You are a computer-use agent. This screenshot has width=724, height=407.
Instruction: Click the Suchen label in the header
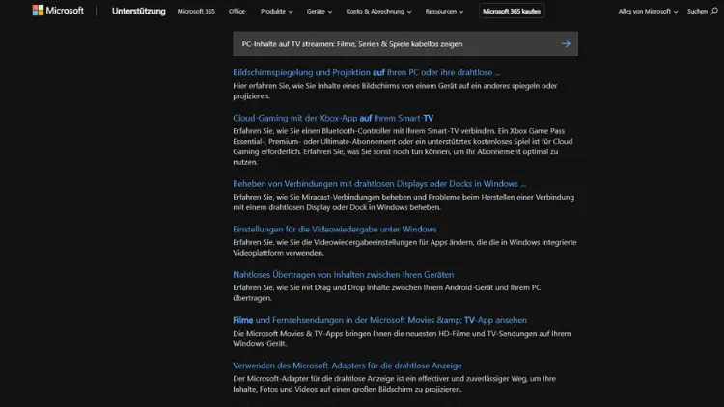697,11
